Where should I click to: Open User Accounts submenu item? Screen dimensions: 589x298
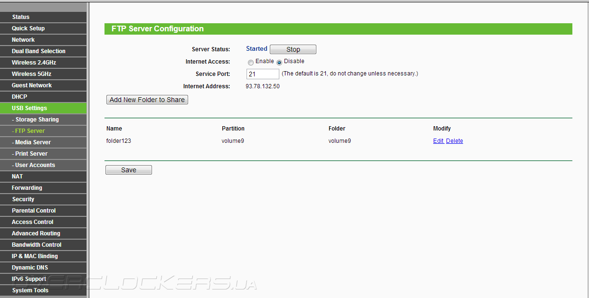click(43, 165)
